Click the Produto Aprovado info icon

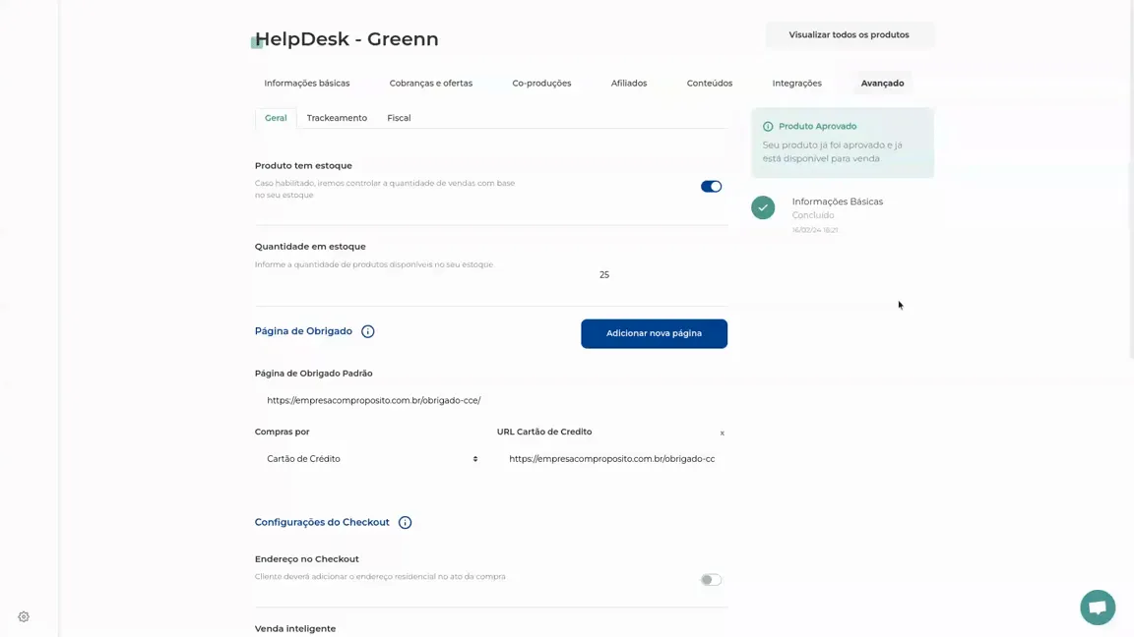click(x=768, y=127)
